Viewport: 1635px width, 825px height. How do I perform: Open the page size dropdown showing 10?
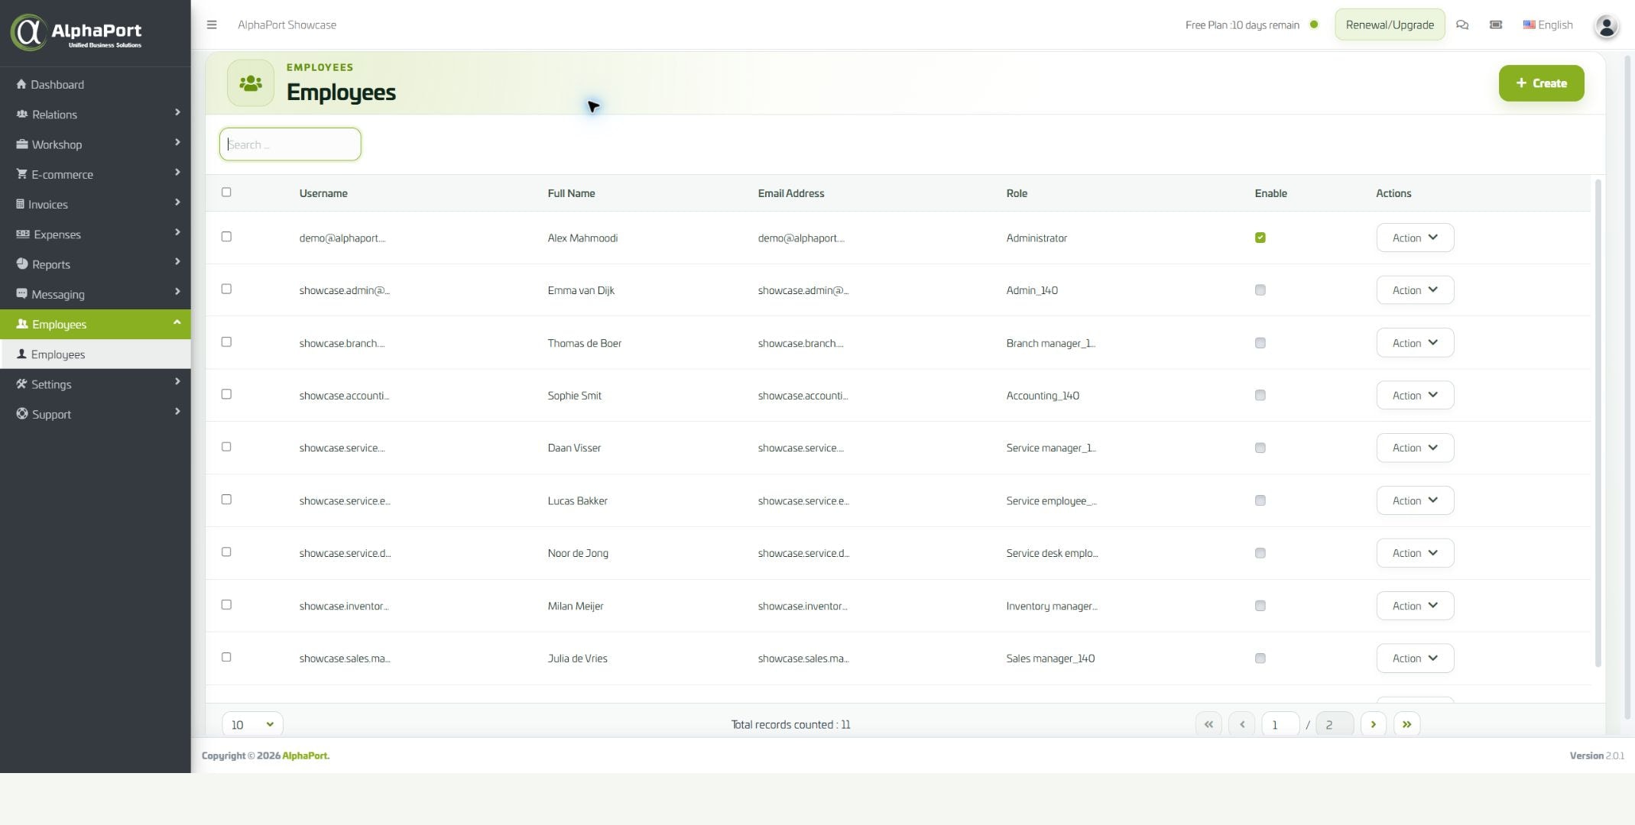pos(252,724)
